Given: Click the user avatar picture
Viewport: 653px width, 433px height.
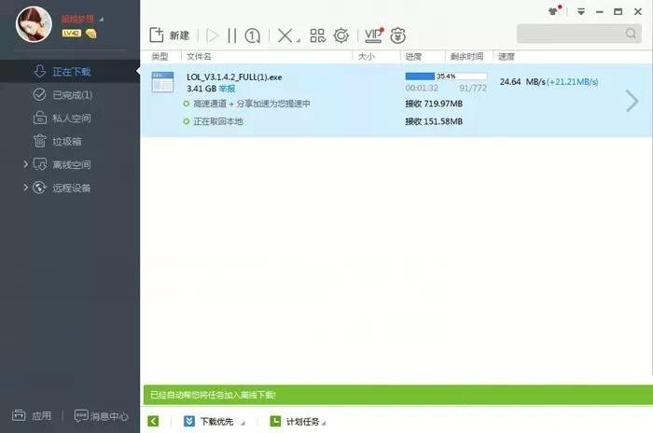Looking at the screenshot, I should click(34, 24).
